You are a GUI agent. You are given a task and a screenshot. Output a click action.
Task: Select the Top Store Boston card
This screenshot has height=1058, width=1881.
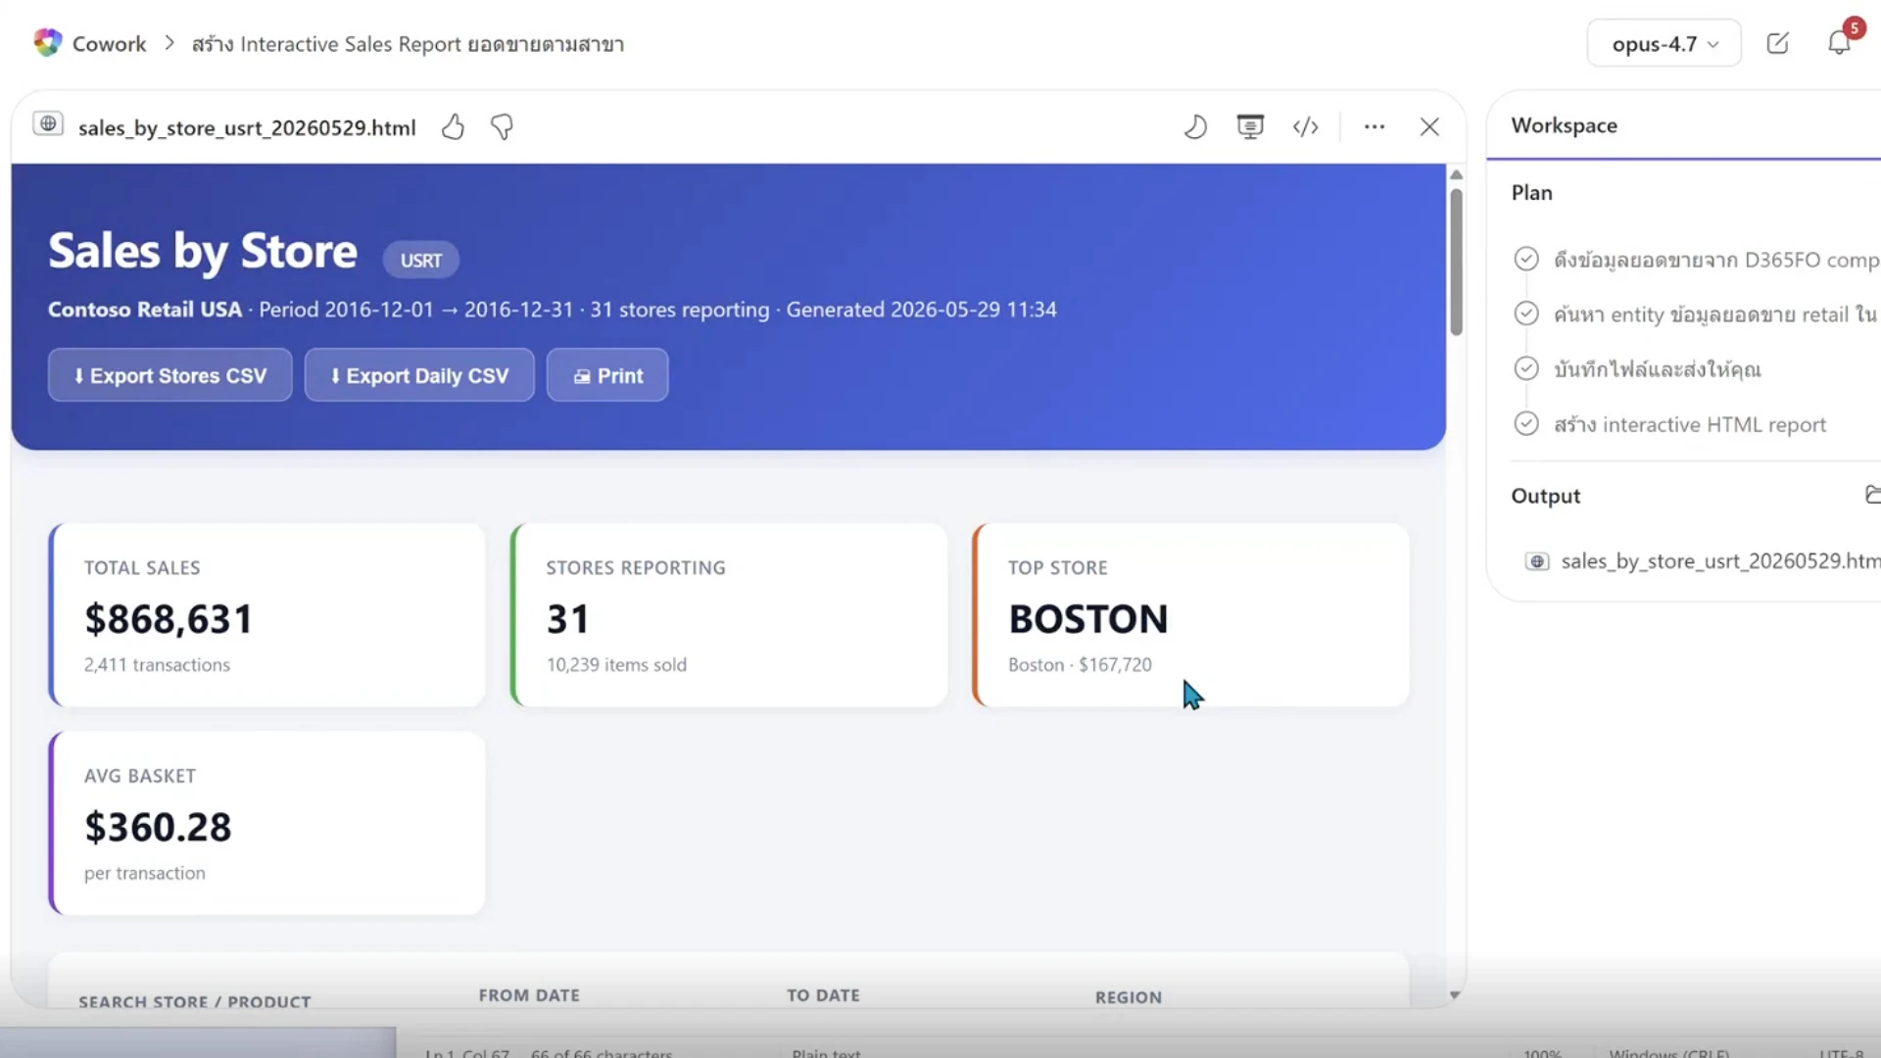[1190, 615]
